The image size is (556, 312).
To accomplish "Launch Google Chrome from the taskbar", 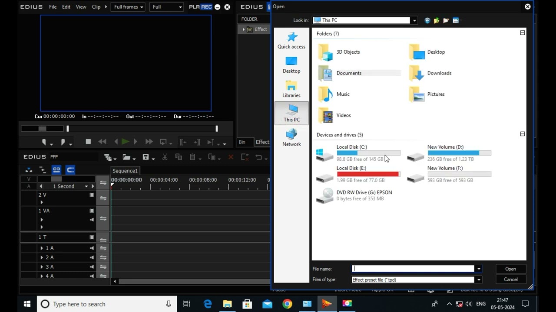I will click(287, 304).
